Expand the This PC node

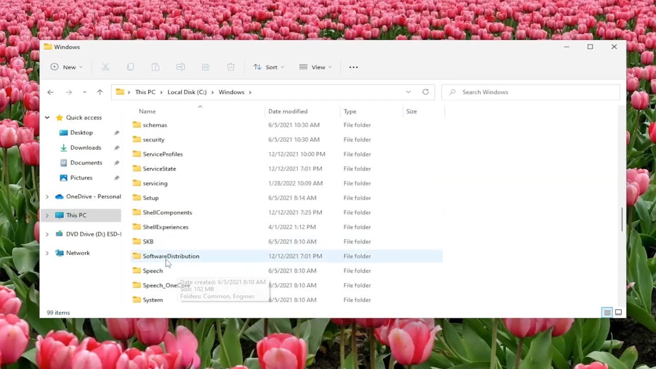[x=47, y=215]
